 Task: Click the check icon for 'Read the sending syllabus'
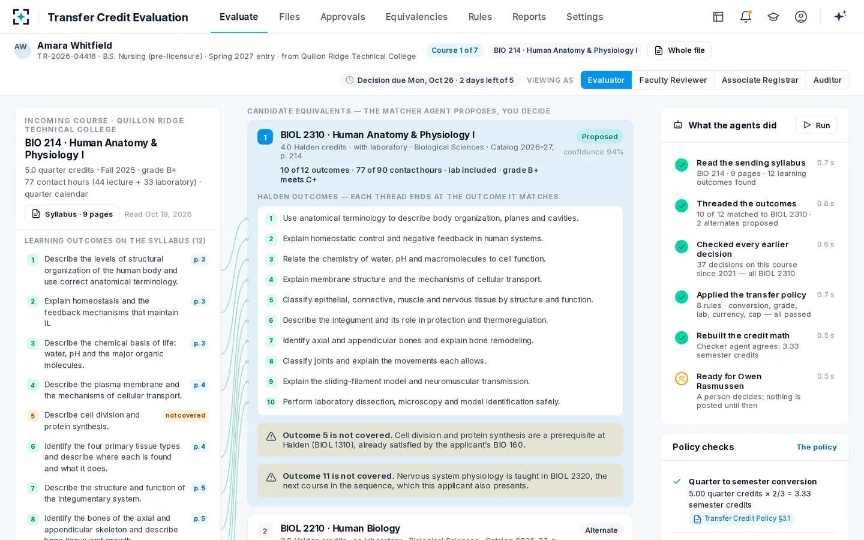pyautogui.click(x=682, y=165)
